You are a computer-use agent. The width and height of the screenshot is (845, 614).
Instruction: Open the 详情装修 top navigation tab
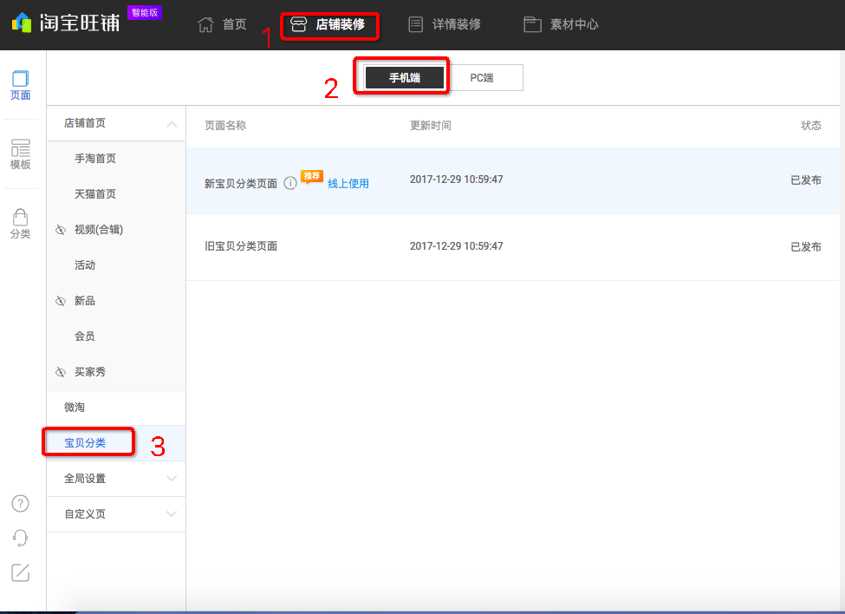click(445, 24)
